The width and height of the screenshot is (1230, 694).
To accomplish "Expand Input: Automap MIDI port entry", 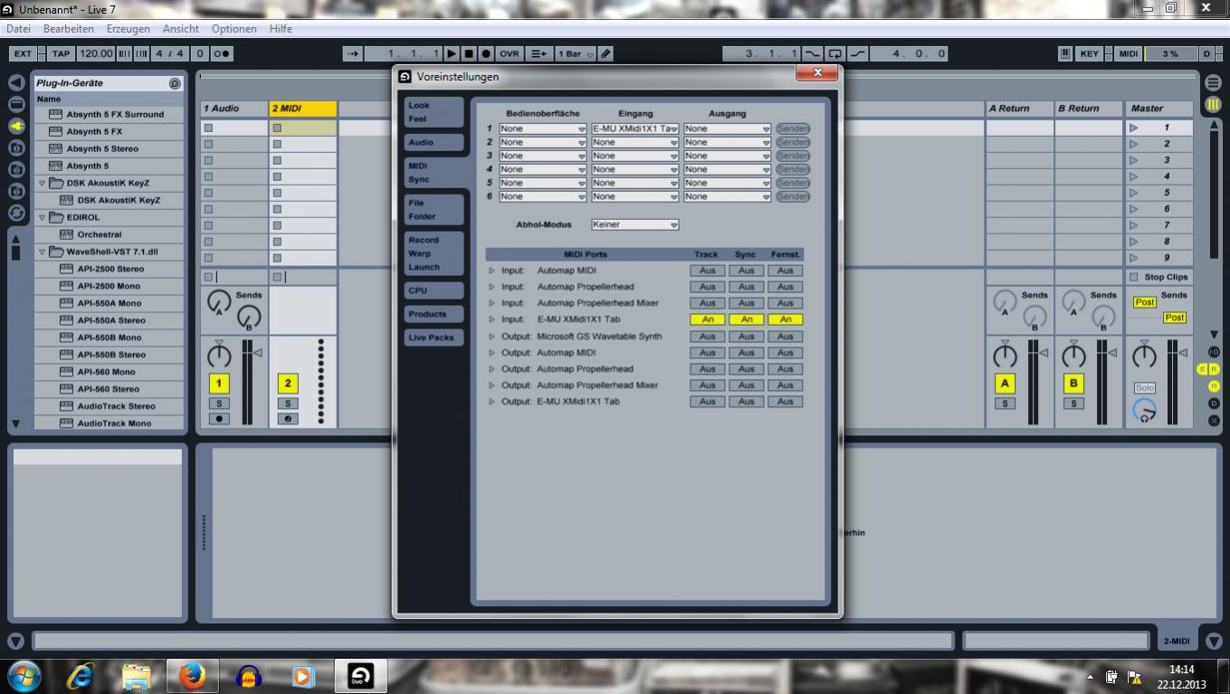I will (492, 271).
